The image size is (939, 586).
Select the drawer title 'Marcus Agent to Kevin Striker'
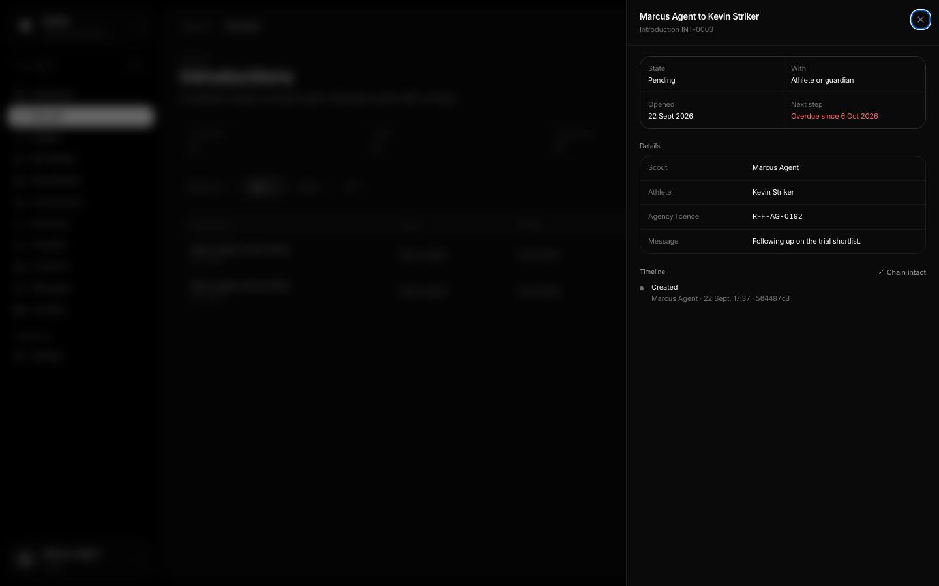click(699, 16)
